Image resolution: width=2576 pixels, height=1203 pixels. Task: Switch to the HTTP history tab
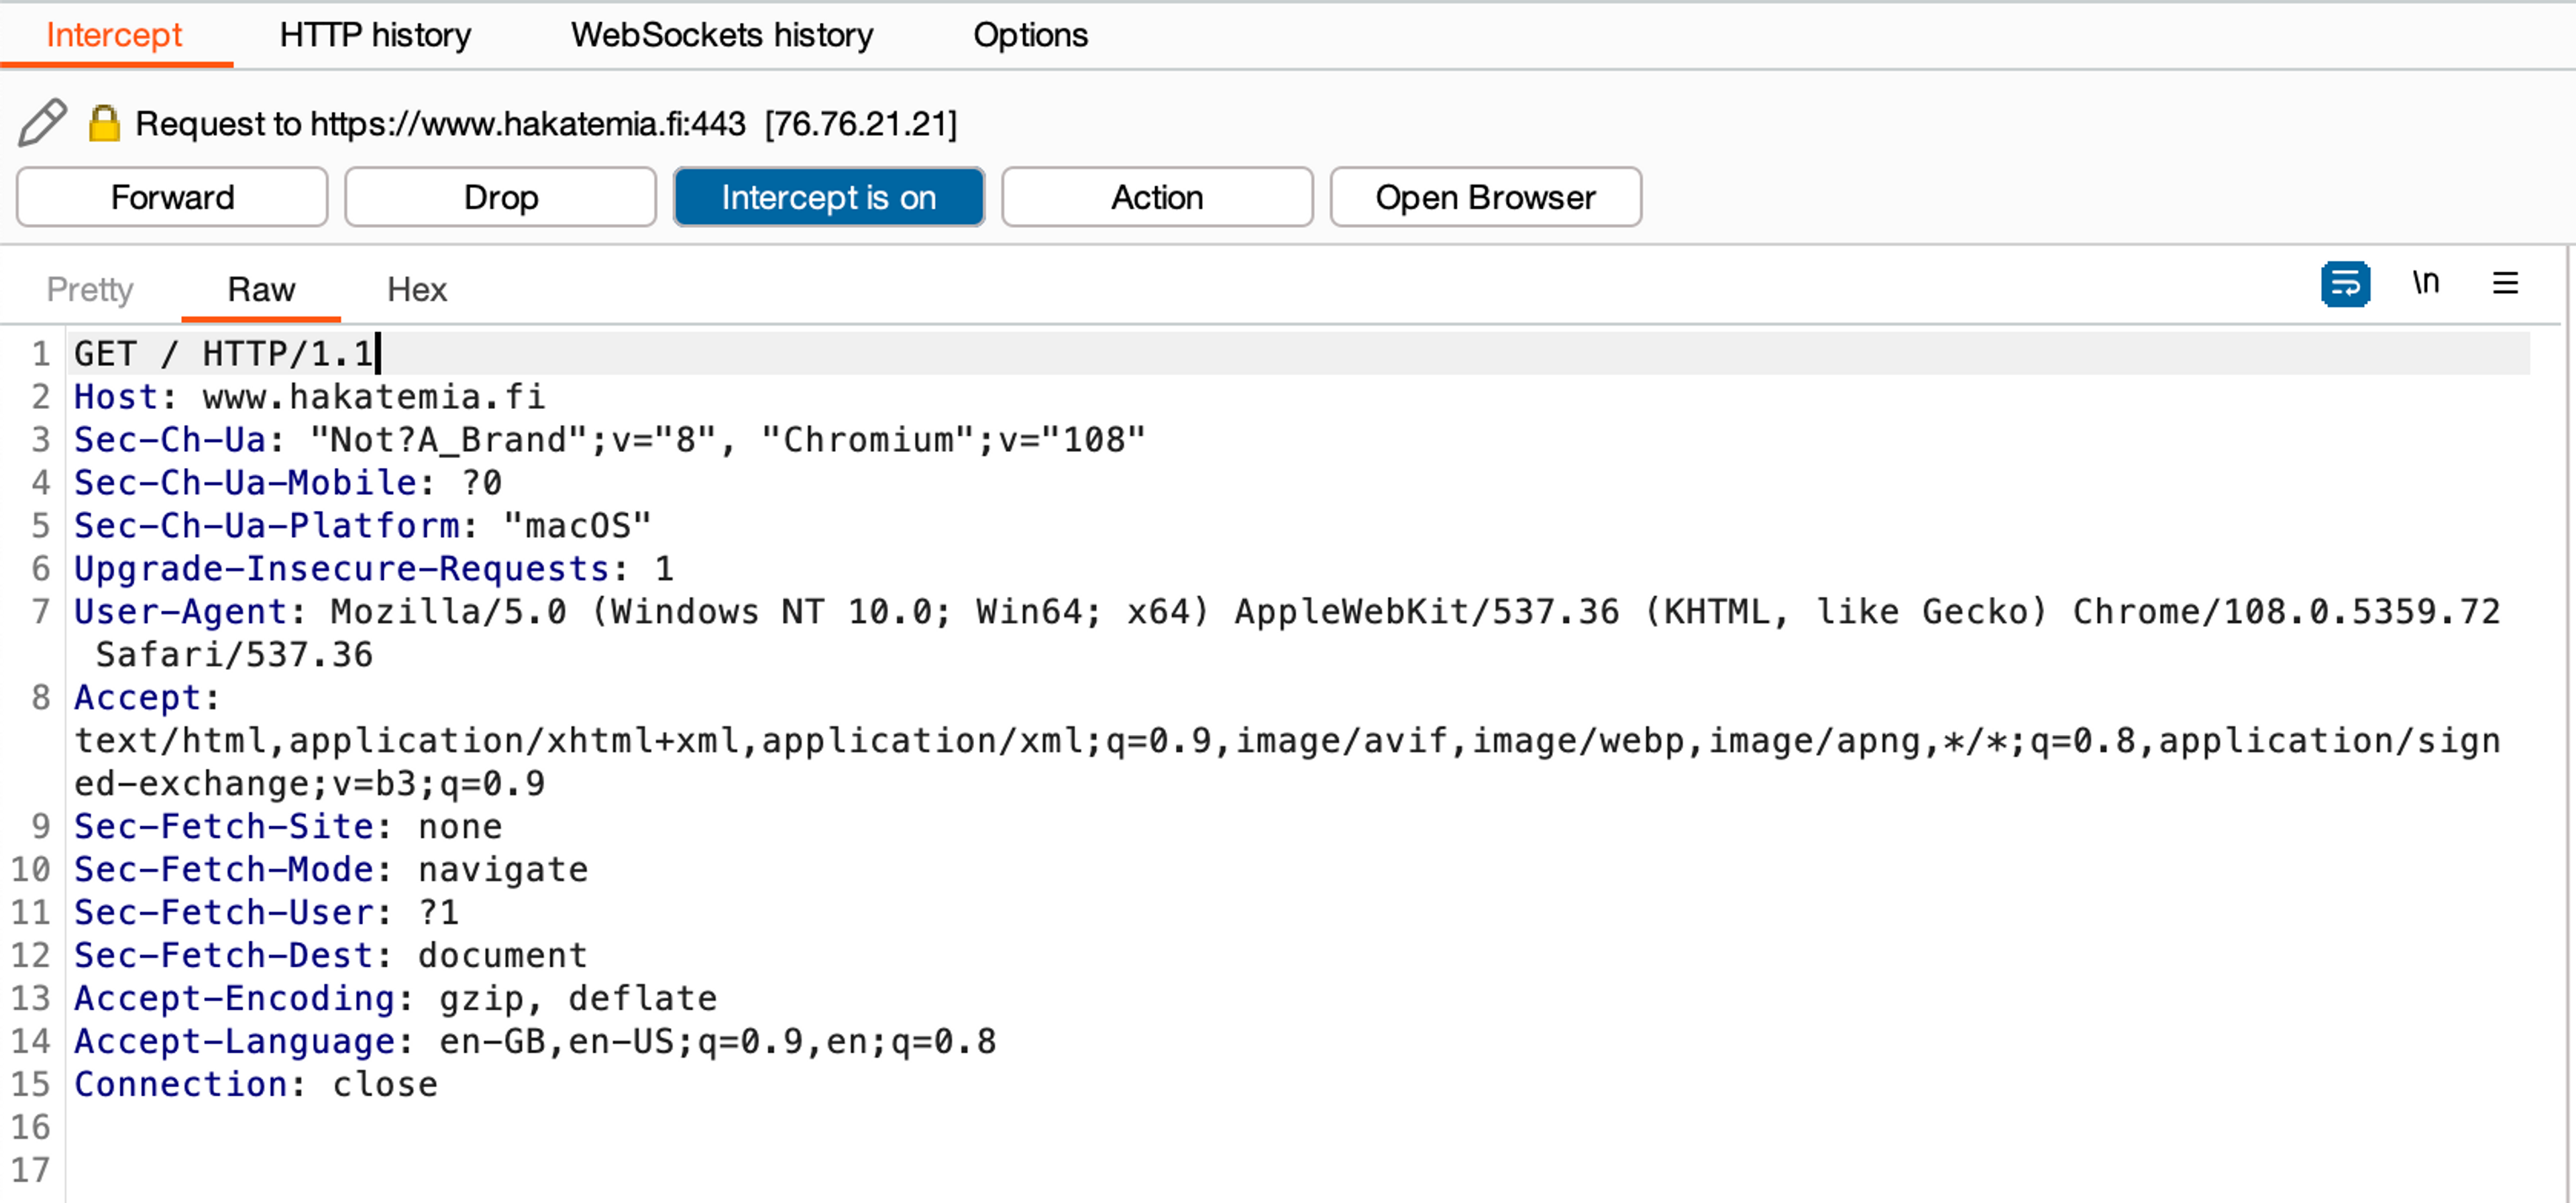(375, 35)
